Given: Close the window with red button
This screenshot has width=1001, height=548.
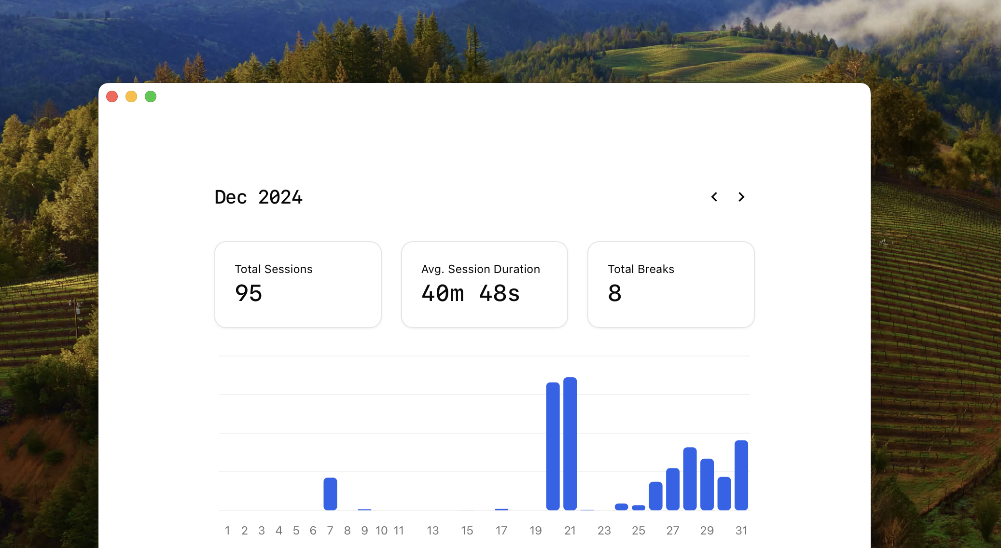Looking at the screenshot, I should click(112, 96).
